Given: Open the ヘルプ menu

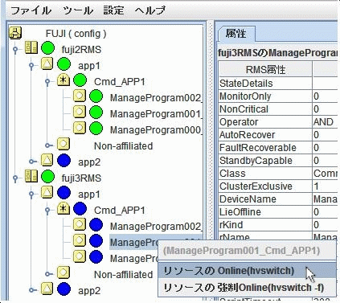Looking at the screenshot, I should pos(150,10).
